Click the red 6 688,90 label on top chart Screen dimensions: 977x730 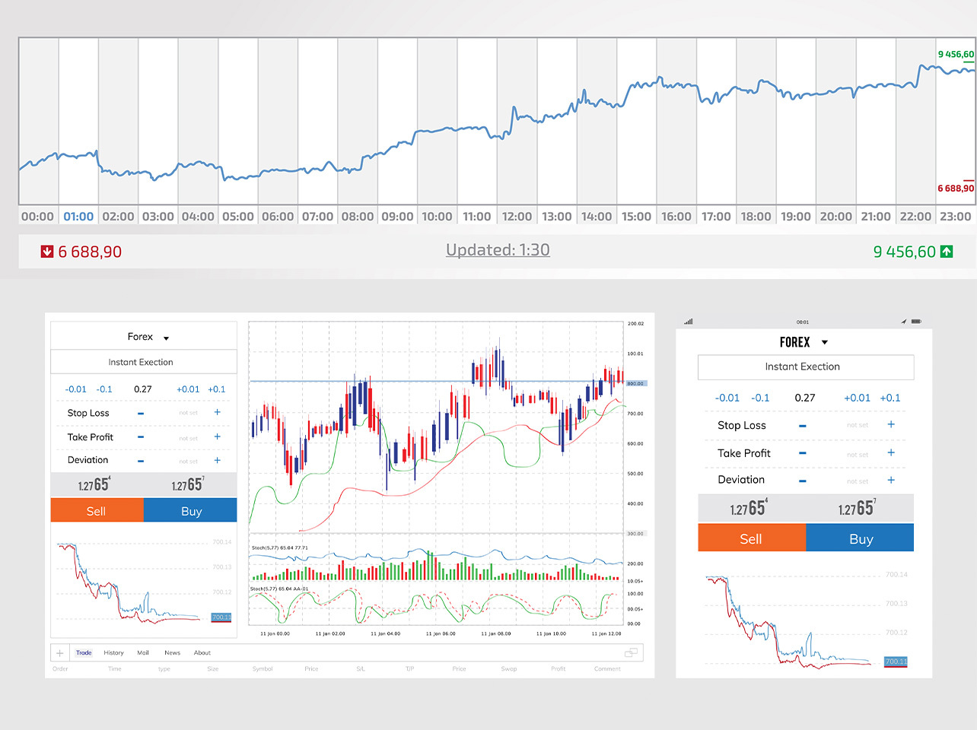[956, 188]
